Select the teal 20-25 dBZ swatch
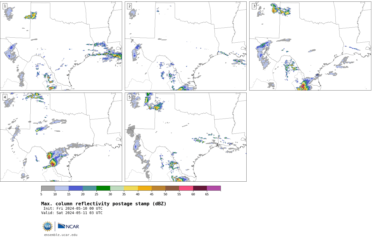 click(x=89, y=188)
